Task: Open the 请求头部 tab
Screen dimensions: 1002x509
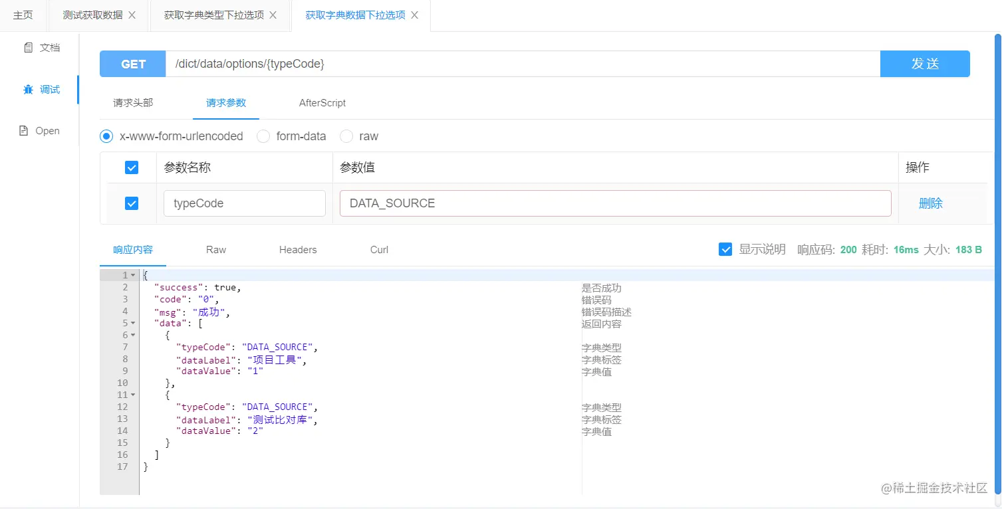Action: point(133,103)
